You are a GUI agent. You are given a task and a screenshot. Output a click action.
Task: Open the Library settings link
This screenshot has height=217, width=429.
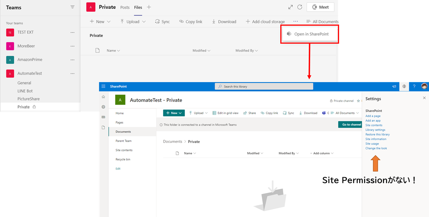375,130
